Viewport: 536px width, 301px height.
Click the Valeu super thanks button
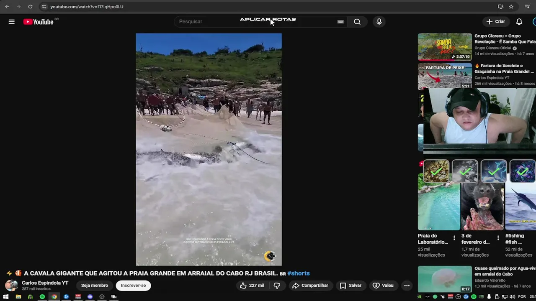[x=383, y=286]
